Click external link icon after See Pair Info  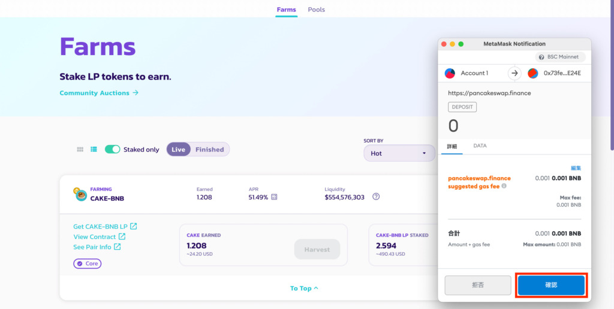click(x=117, y=247)
